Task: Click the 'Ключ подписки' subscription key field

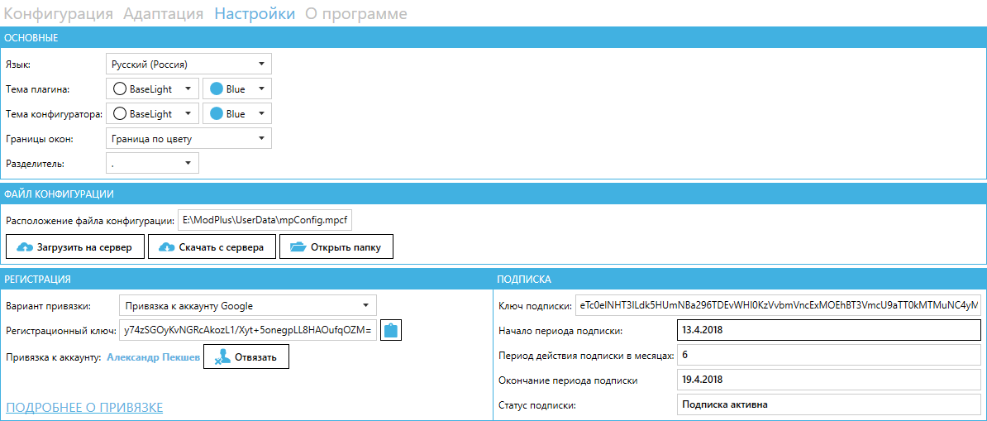Action: point(777,306)
